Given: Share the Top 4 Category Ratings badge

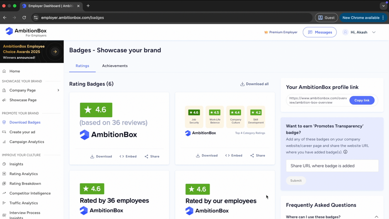Looking at the screenshot, I should pos(257,156).
